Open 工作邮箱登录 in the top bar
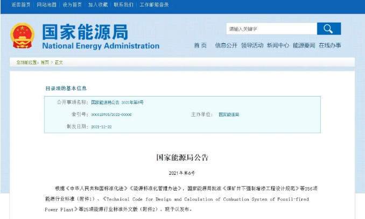 tap(154, 4)
